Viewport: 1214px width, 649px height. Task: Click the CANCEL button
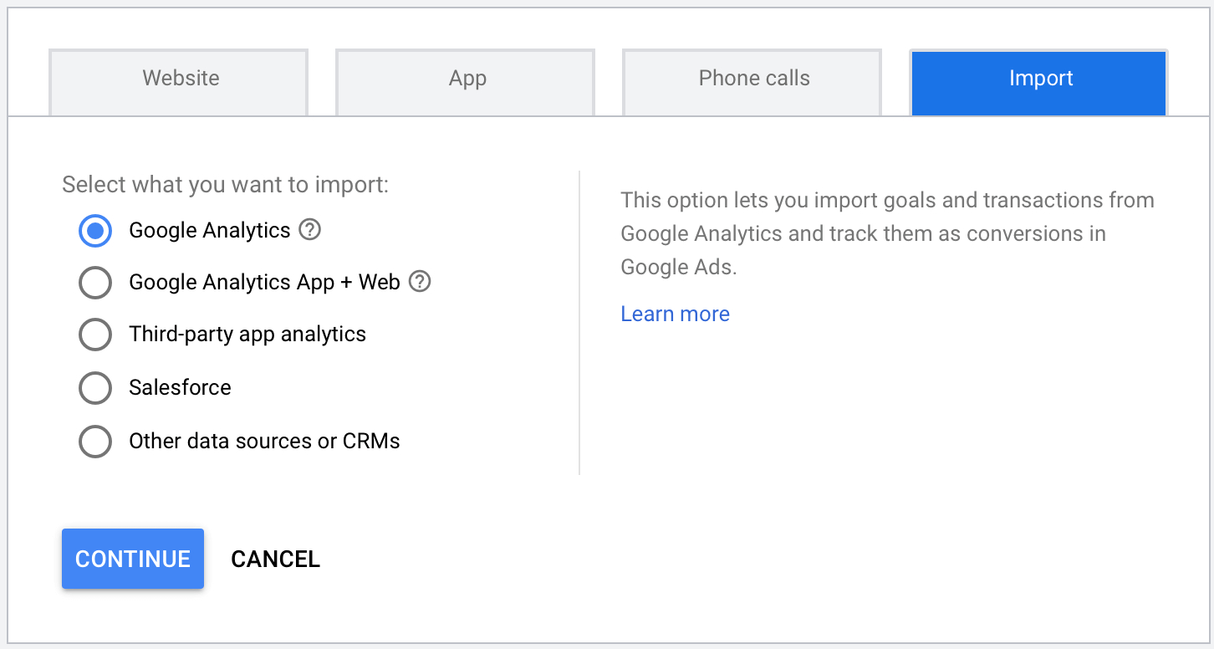point(275,559)
